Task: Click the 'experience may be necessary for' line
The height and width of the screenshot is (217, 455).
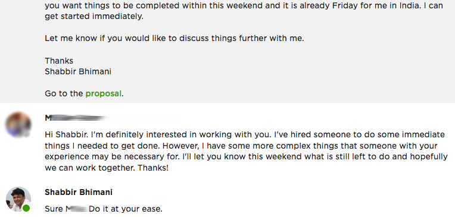Action: [x=246, y=157]
